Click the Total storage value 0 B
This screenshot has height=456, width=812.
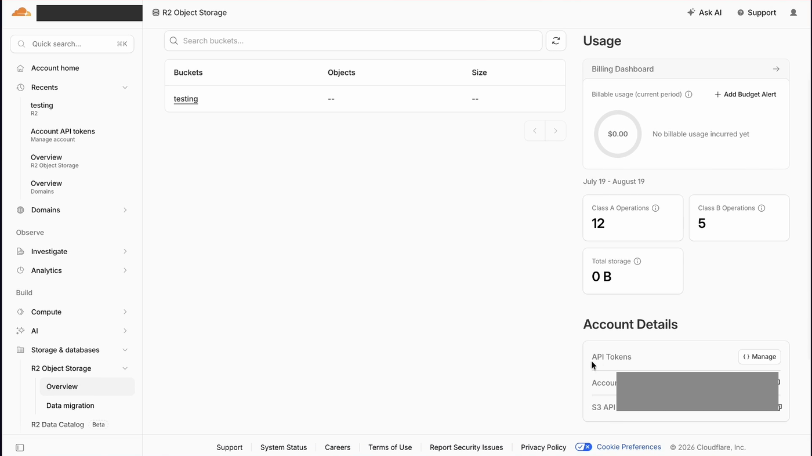click(601, 277)
